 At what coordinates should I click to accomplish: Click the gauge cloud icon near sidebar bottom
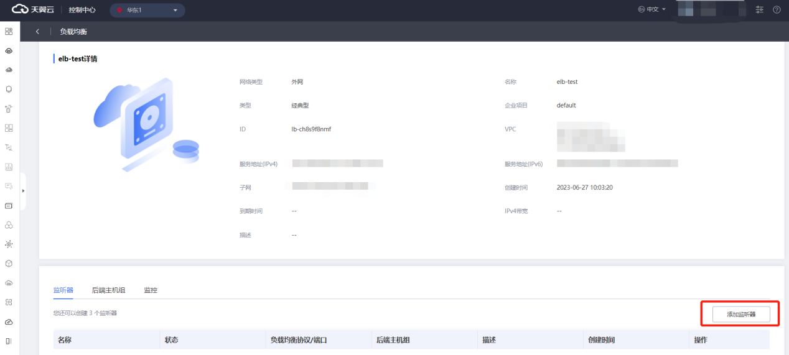coord(9,321)
